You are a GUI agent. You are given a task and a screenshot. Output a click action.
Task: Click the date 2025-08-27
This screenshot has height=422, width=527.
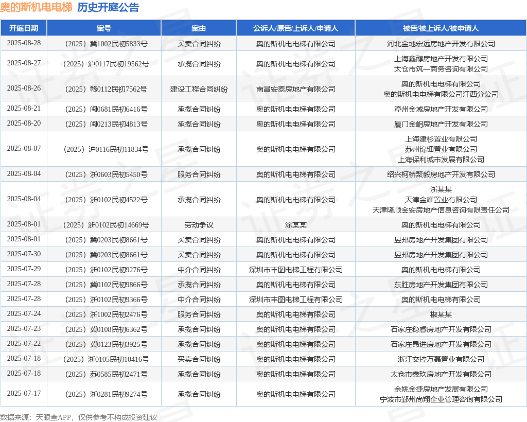click(24, 63)
